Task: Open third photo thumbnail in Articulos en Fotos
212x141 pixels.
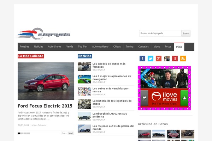Action: (173, 134)
